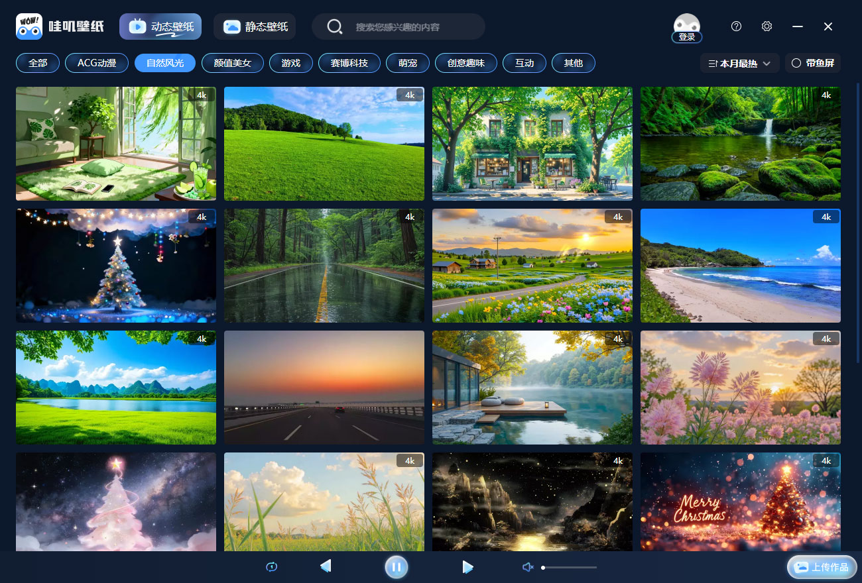The image size is (862, 583).
Task: Click the search magnifier icon
Action: pyautogui.click(x=335, y=26)
